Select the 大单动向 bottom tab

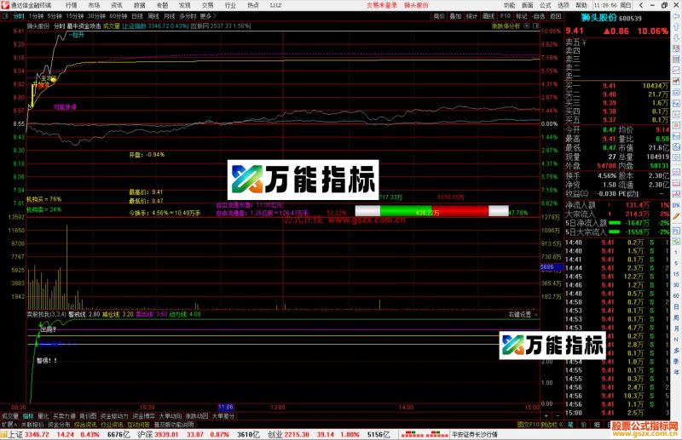[x=170, y=416]
